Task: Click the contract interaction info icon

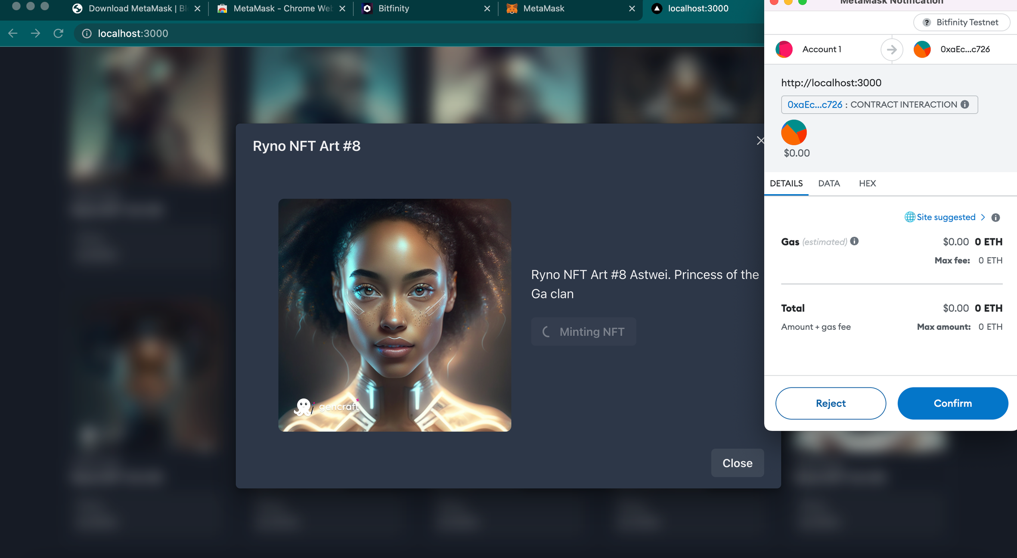Action: coord(965,105)
